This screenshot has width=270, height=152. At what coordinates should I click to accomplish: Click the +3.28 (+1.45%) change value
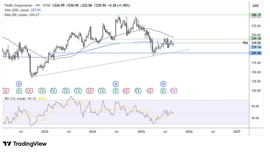click(x=119, y=5)
